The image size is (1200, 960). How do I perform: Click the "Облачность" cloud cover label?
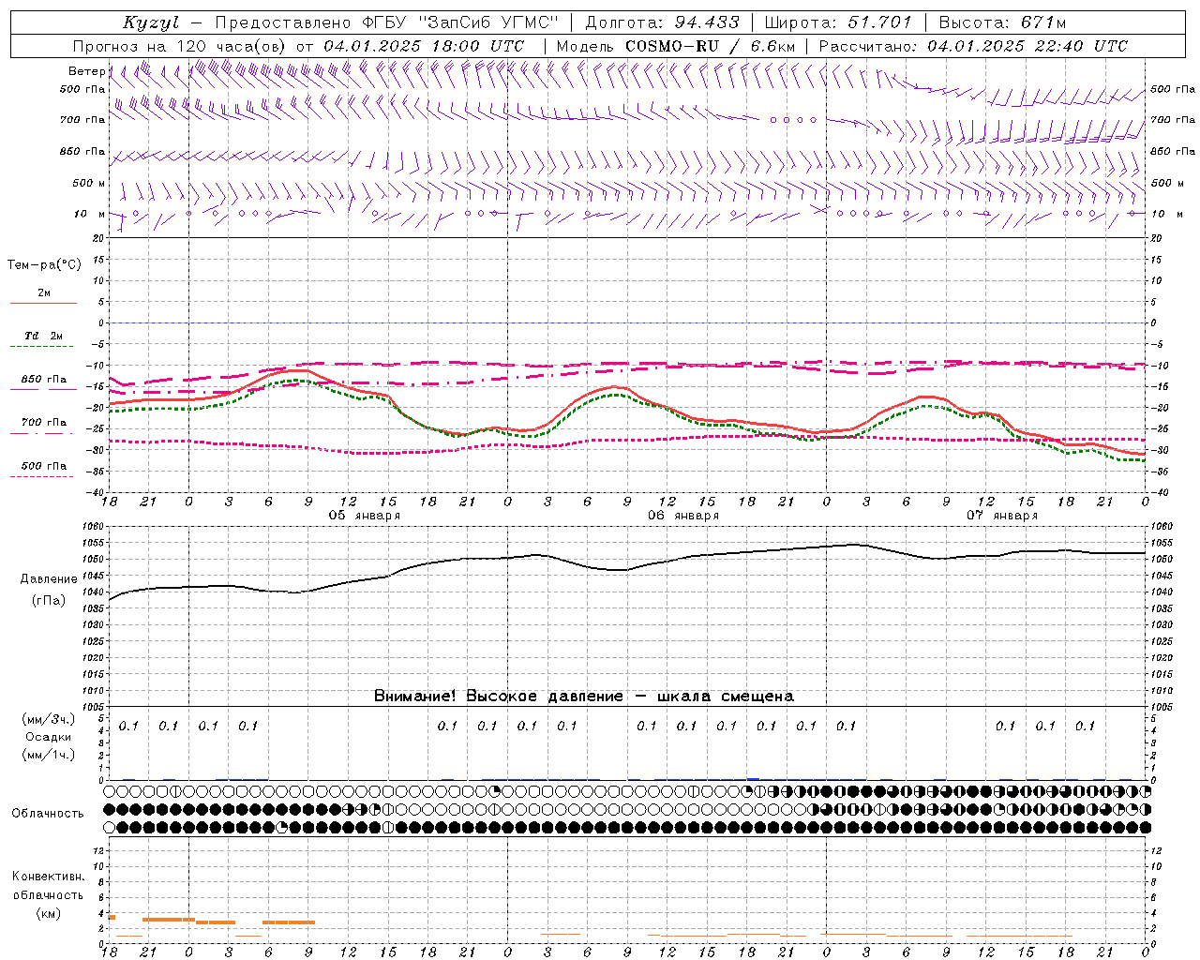point(48,814)
